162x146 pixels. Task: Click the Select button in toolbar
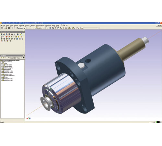click(x=20, y=28)
